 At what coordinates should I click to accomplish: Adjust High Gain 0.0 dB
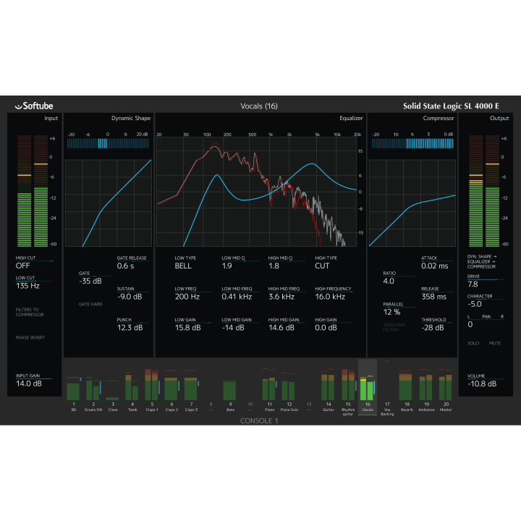[334, 325]
